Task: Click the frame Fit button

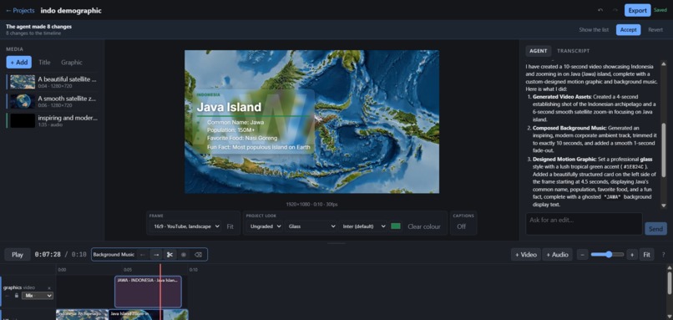Action: point(230,226)
